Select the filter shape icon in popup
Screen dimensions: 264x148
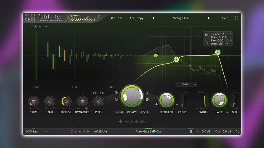(206, 43)
